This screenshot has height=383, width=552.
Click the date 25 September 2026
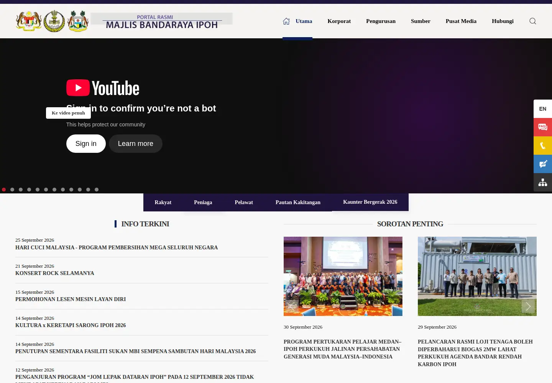pos(35,240)
